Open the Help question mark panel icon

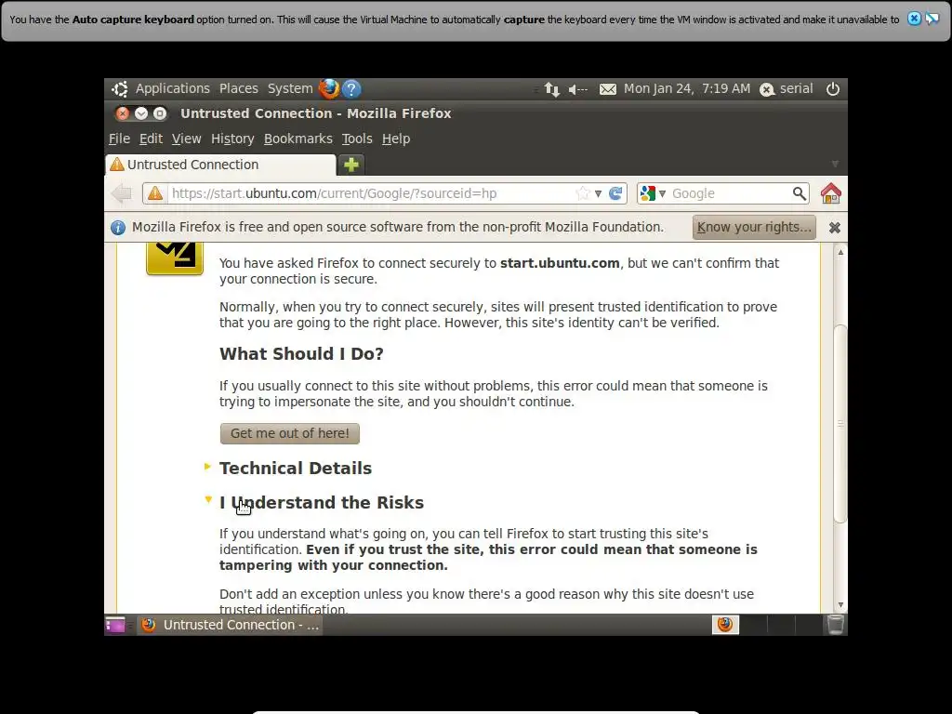tap(351, 89)
